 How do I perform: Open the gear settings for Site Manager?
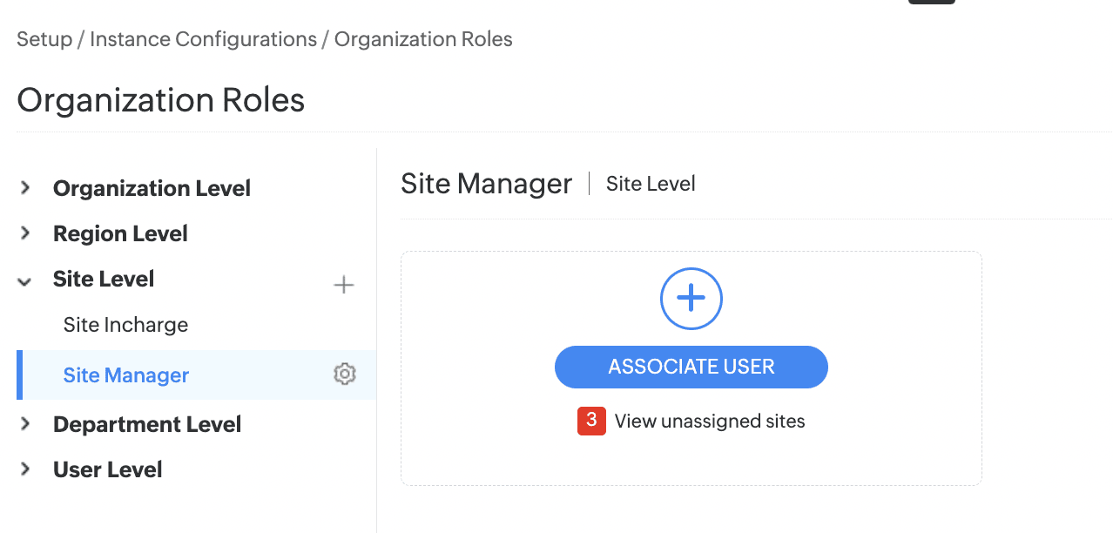click(x=345, y=374)
